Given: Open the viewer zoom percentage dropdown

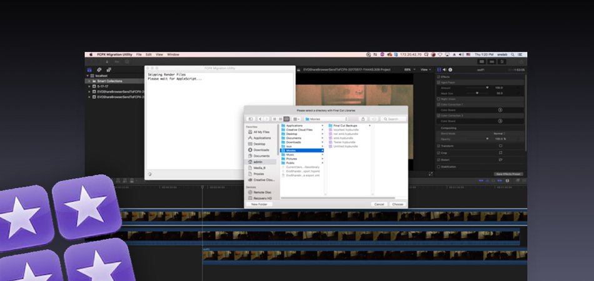Looking at the screenshot, I should click(410, 69).
